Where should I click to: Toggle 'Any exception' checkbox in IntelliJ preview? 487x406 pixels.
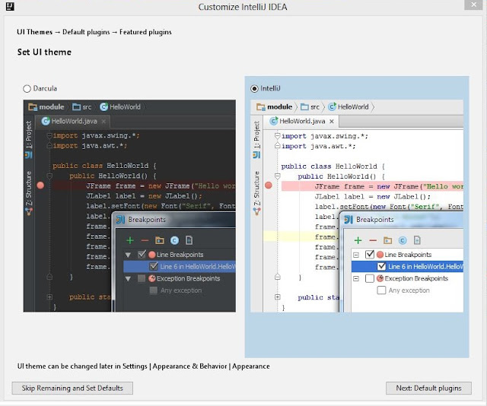coord(381,290)
